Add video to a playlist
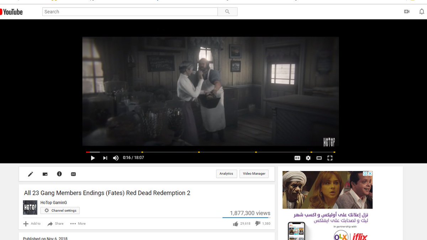 [x=32, y=224]
